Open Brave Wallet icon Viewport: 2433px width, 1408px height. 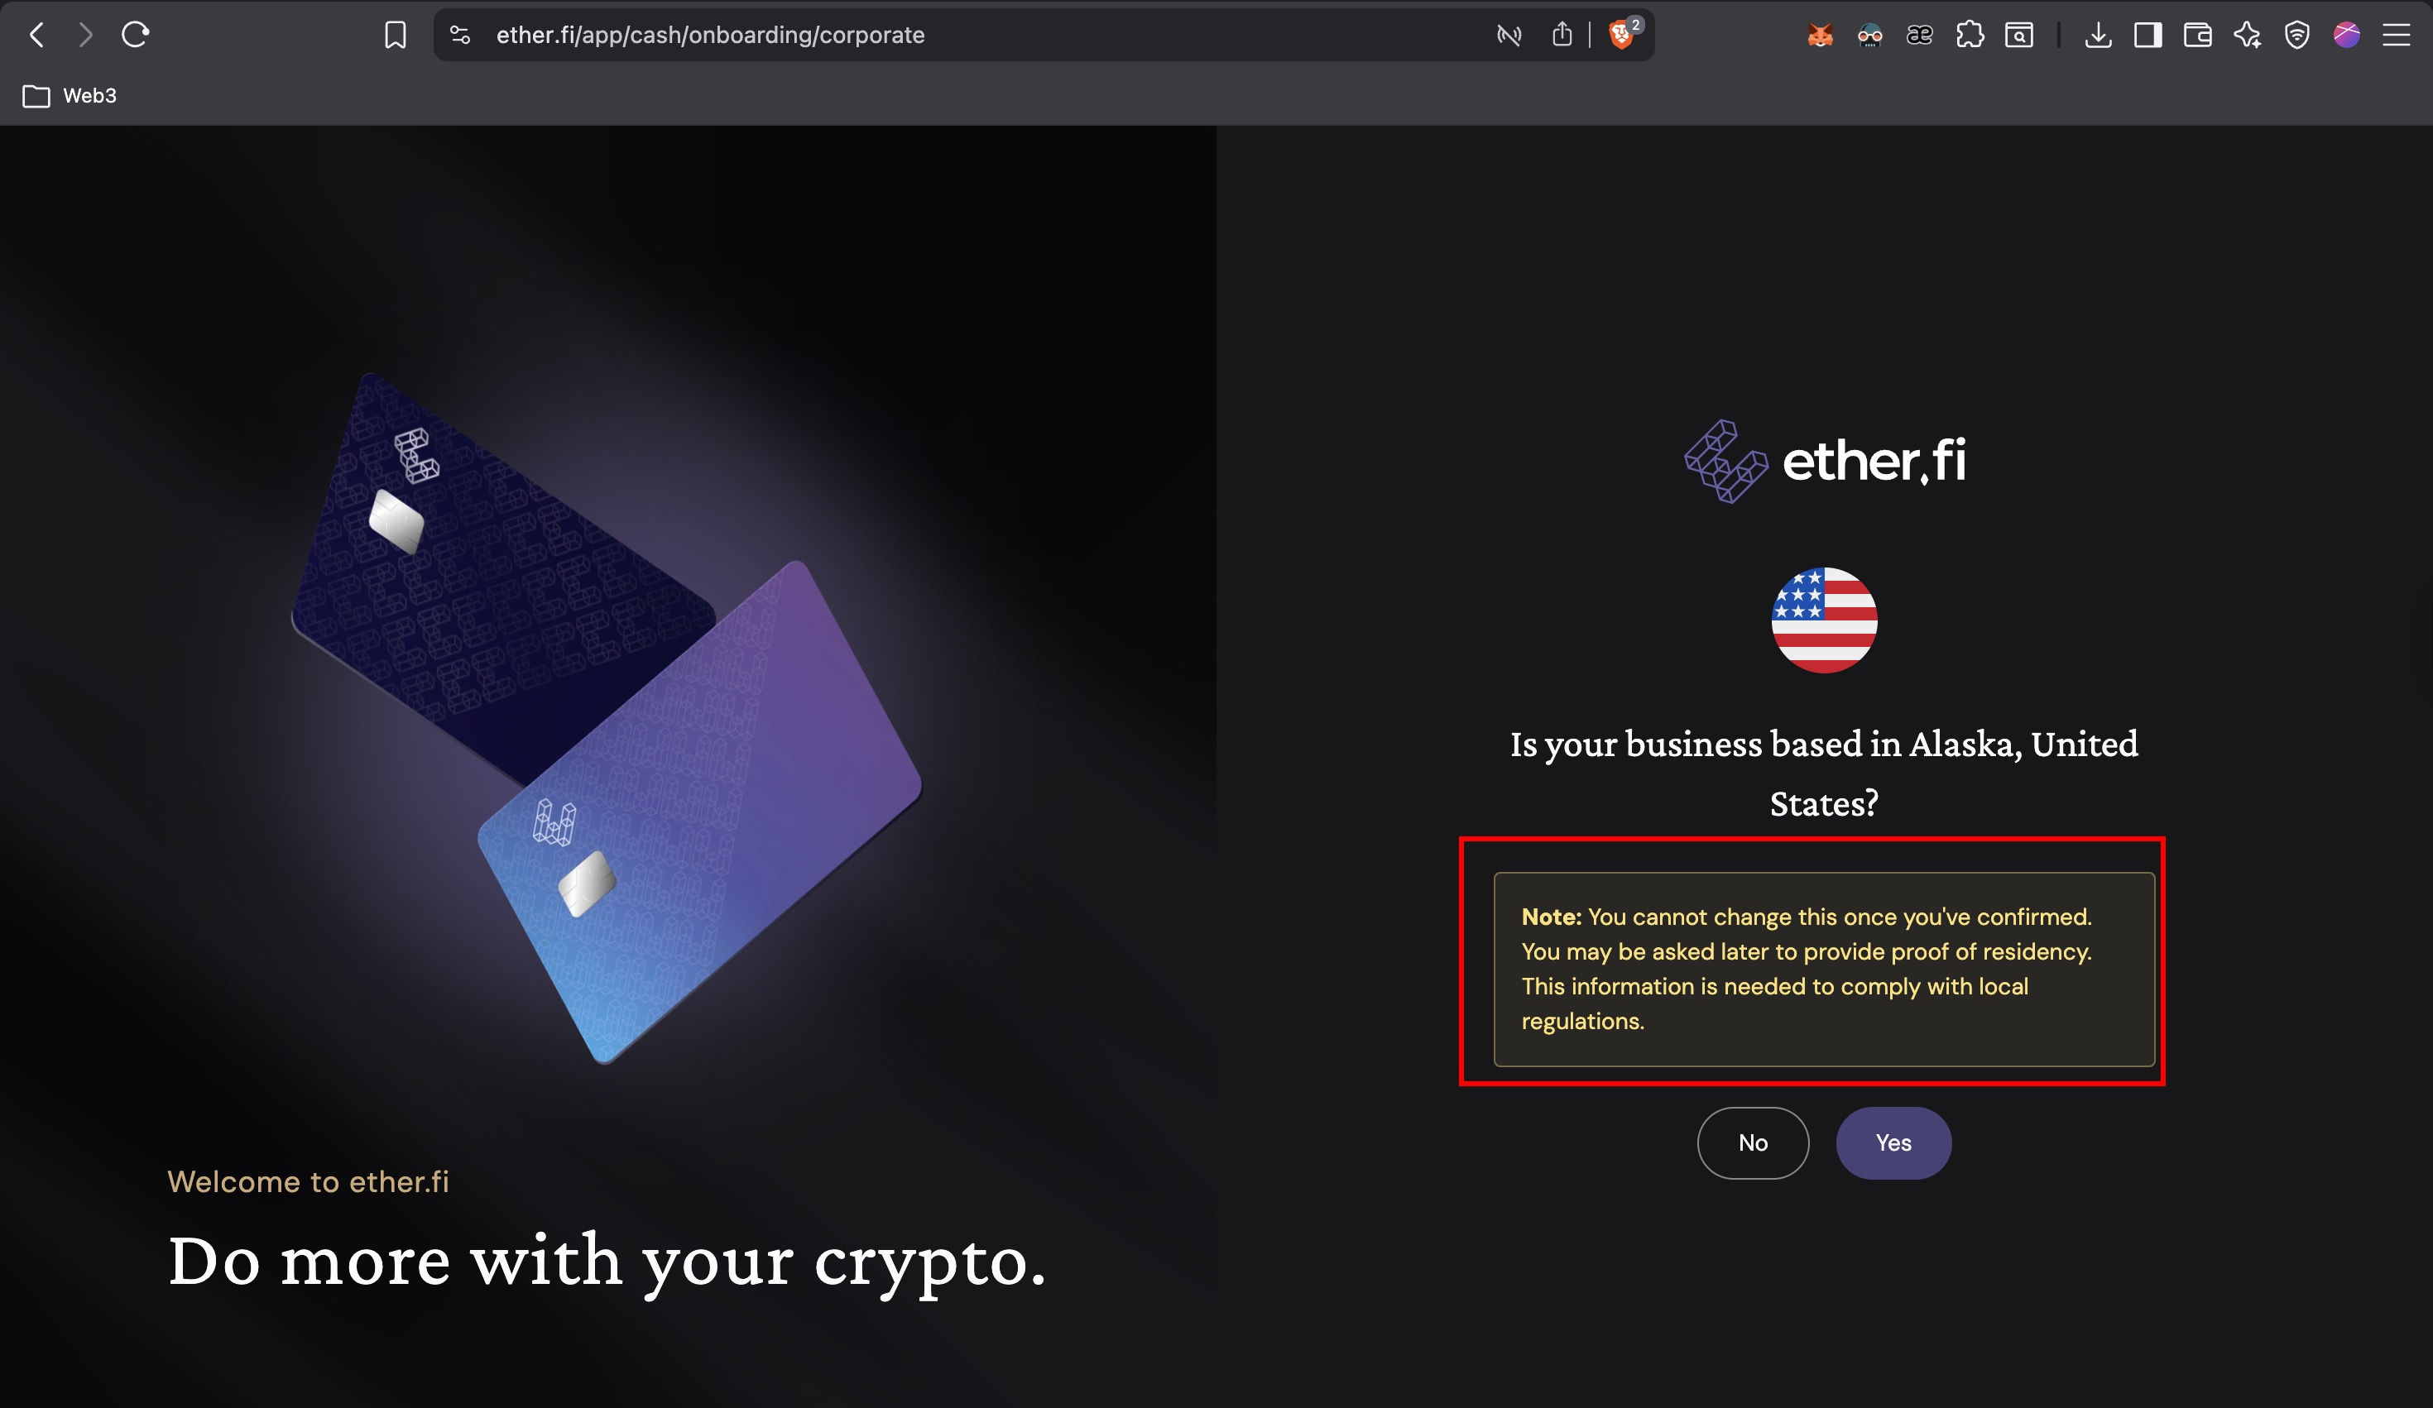pos(2197,36)
